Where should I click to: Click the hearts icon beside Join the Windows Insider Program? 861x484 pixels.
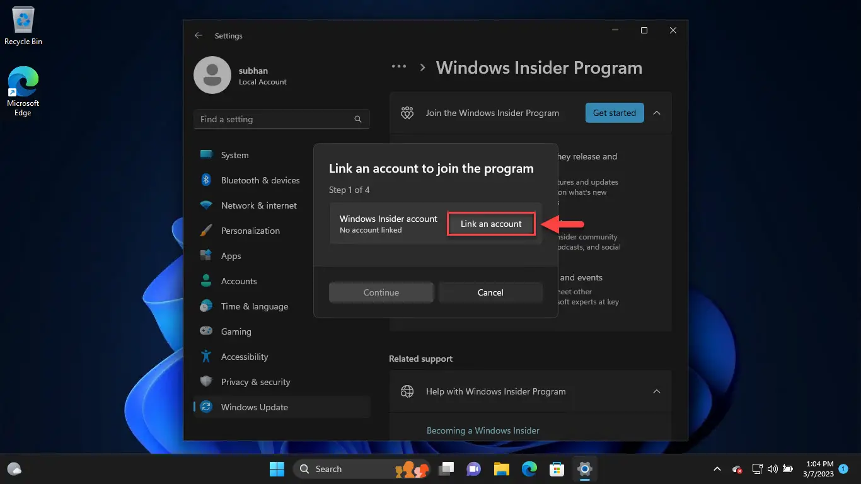[407, 113]
